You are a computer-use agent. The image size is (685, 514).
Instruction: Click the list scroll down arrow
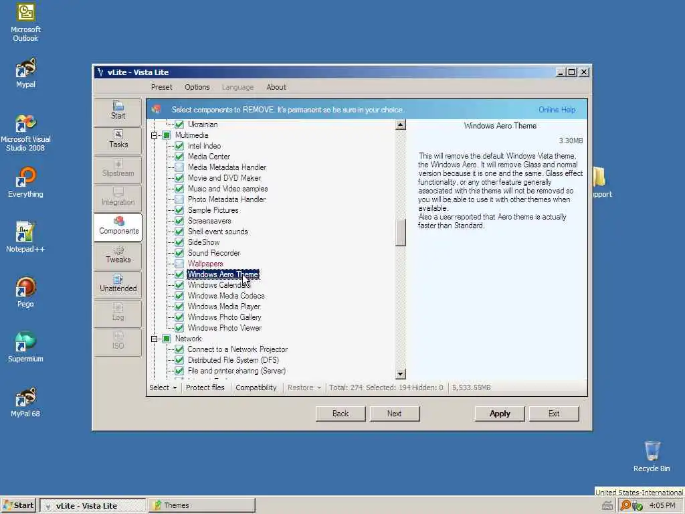tap(400, 374)
